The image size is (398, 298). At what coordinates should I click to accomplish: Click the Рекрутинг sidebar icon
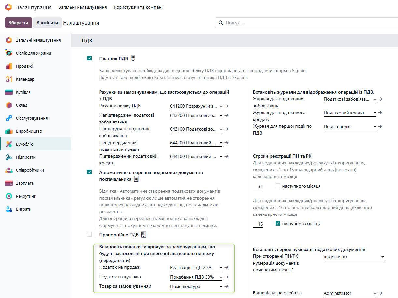click(9, 196)
